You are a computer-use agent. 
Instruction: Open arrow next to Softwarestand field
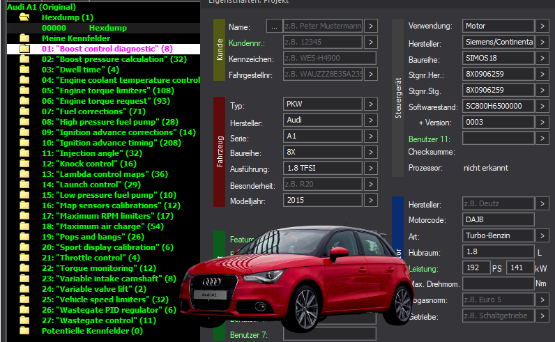542,106
